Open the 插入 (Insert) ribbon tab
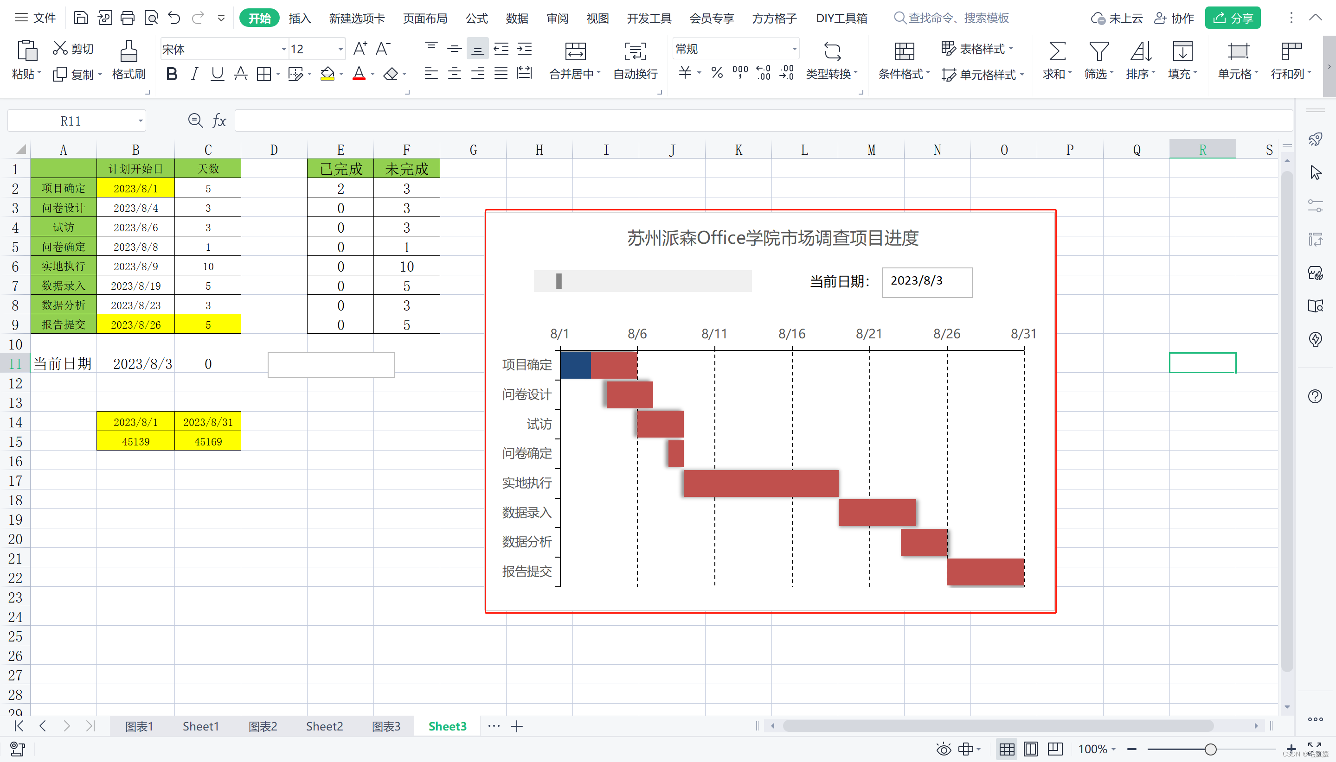The width and height of the screenshot is (1336, 762). pos(300,19)
